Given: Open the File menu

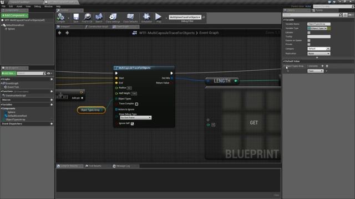Looking at the screenshot, I should (x=3, y=6).
